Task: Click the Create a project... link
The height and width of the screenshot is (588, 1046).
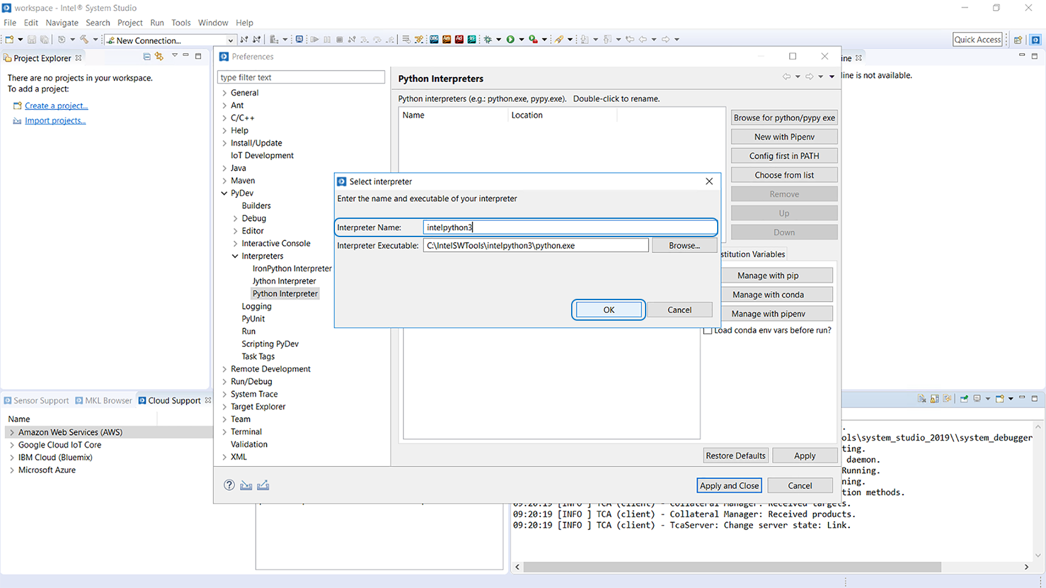Action: [x=56, y=105]
